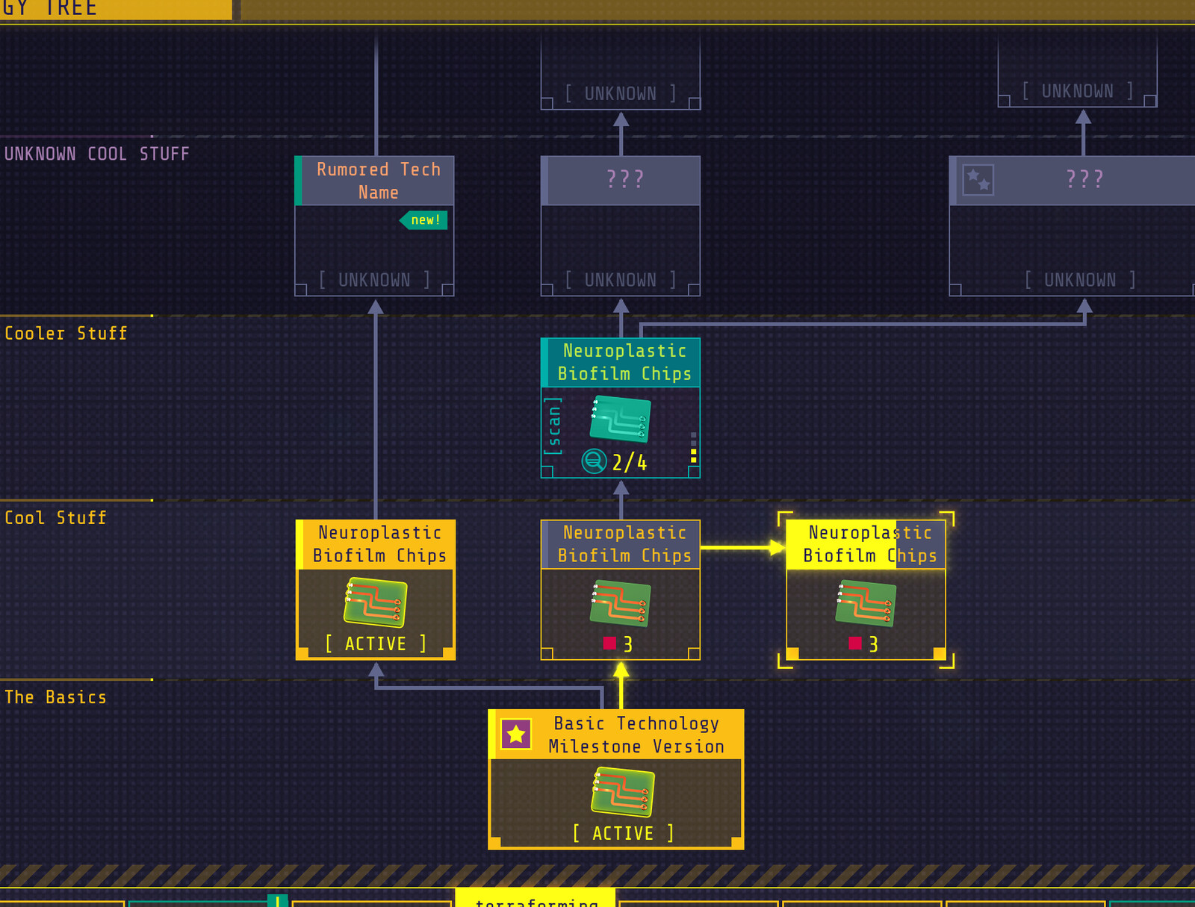Image resolution: width=1195 pixels, height=907 pixels.
Task: Click the red resource square in the middle Cool Stuff card
Action: (609, 643)
